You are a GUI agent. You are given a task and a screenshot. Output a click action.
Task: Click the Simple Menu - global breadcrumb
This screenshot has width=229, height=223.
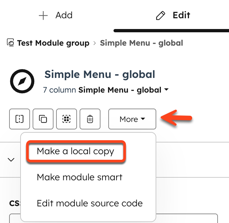(141, 43)
